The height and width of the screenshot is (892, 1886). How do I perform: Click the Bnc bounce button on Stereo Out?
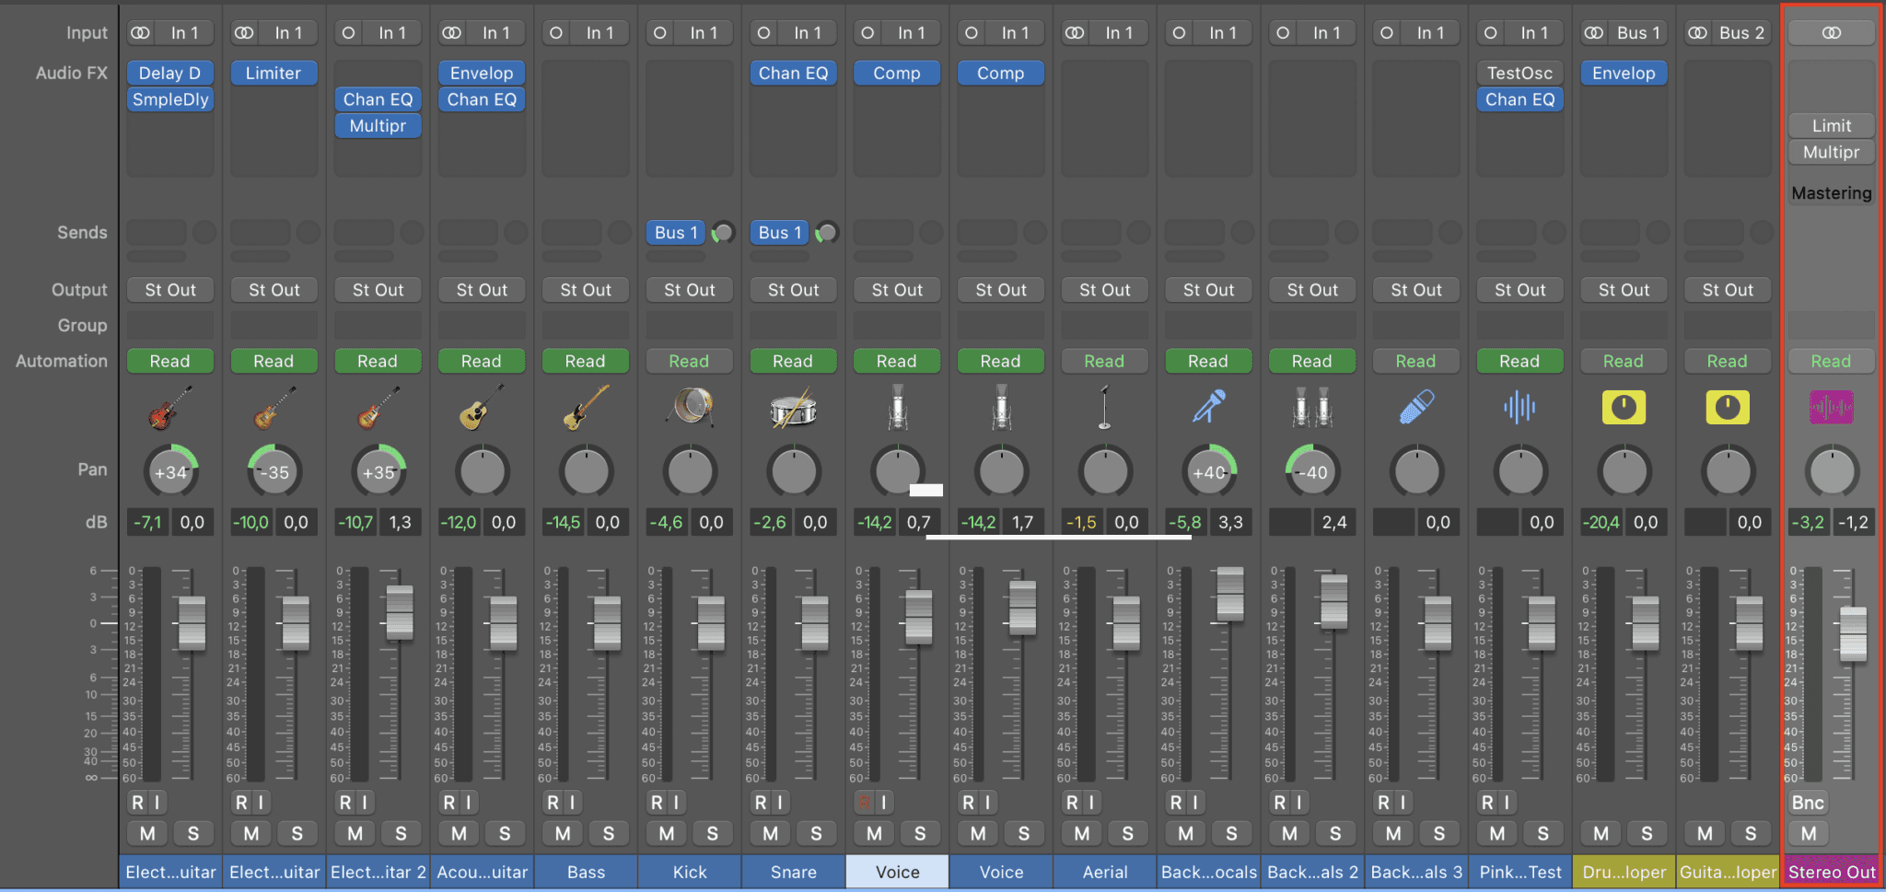1808,802
